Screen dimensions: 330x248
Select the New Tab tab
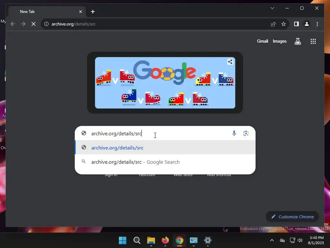(47, 12)
